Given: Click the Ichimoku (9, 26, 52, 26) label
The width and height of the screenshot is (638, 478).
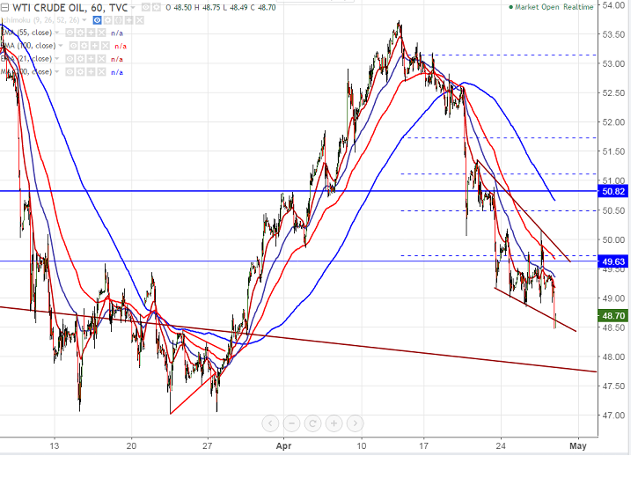Looking at the screenshot, I should coord(40,20).
